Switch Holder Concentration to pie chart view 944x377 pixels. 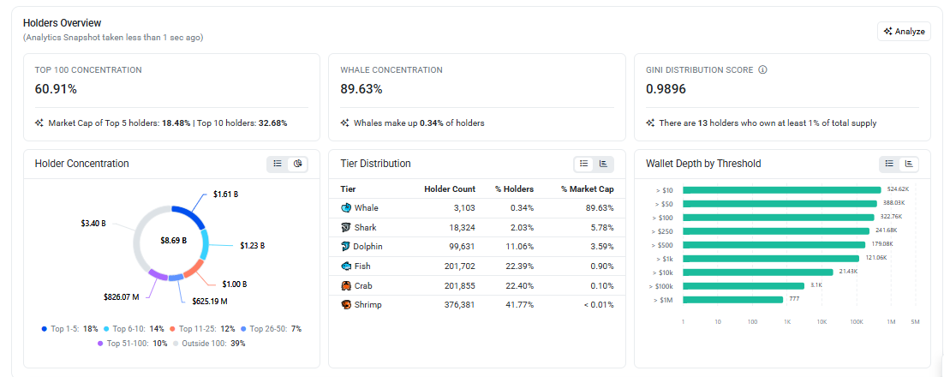(297, 164)
